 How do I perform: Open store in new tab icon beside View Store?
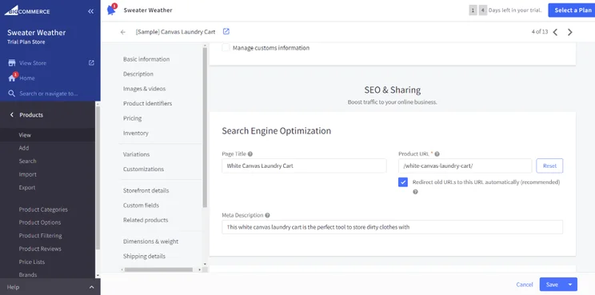click(91, 62)
